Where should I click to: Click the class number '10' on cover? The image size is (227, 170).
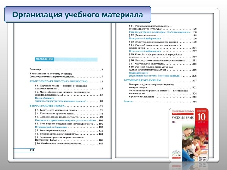[x=202, y=117]
